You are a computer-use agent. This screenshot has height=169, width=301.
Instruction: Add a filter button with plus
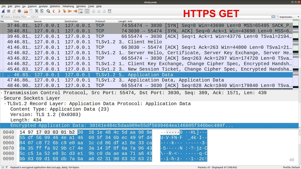click(x=298, y=17)
